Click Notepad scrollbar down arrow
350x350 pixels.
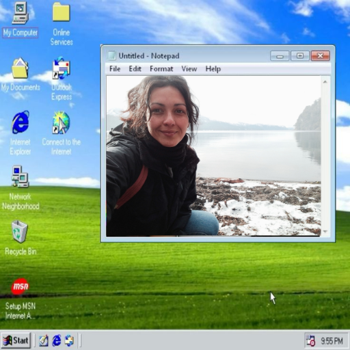click(325, 232)
